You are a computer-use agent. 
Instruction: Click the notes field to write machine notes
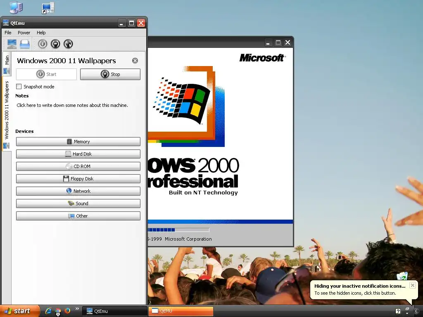[72, 105]
